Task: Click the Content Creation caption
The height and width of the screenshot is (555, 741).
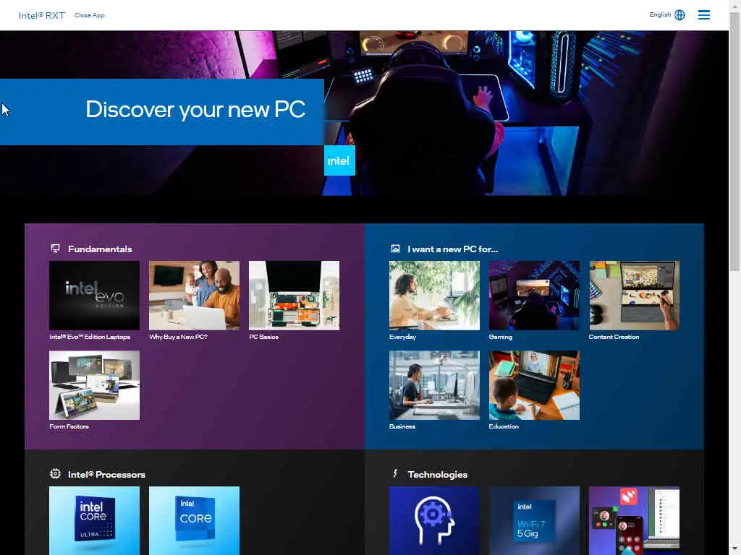Action: 614,337
